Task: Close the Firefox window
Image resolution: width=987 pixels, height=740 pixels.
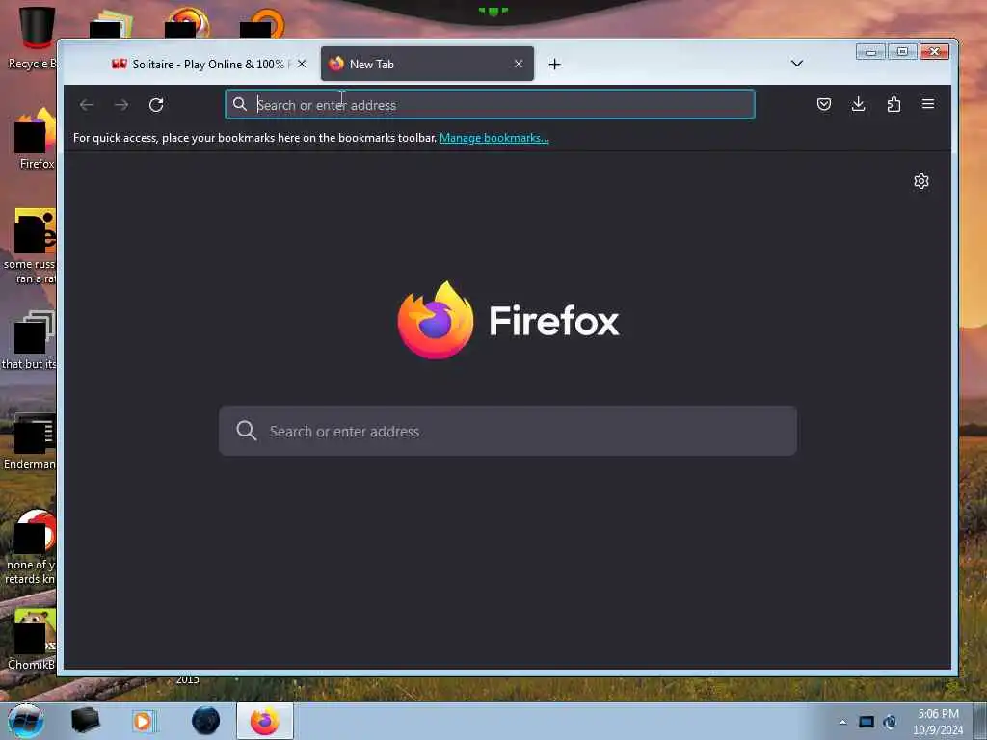Action: coord(934,52)
